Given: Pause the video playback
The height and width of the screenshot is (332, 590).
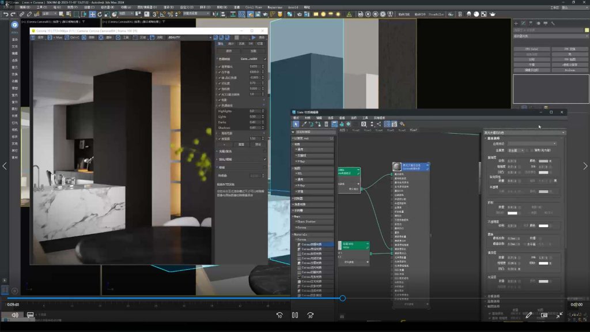Looking at the screenshot, I should (295, 315).
